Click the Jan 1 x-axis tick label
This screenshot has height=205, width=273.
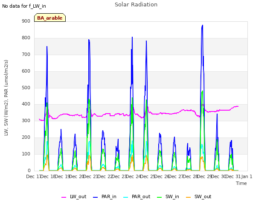click(247, 176)
